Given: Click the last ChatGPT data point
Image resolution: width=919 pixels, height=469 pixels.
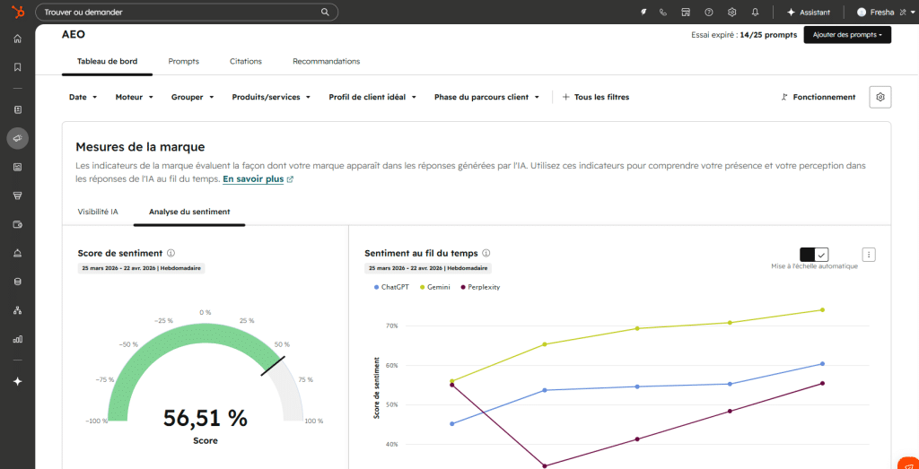Looking at the screenshot, I should tap(822, 363).
